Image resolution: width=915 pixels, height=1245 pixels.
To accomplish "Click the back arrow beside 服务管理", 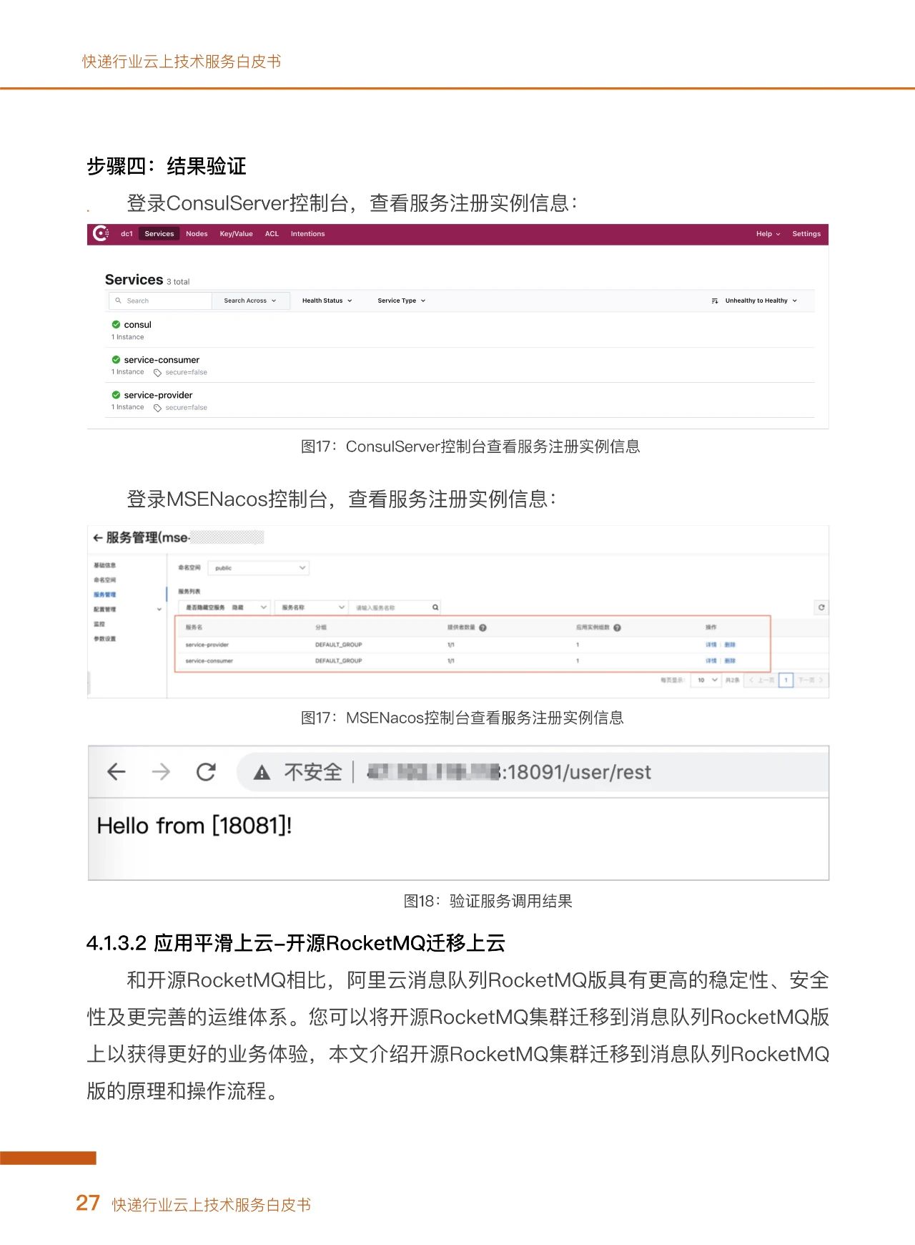I will coord(98,537).
